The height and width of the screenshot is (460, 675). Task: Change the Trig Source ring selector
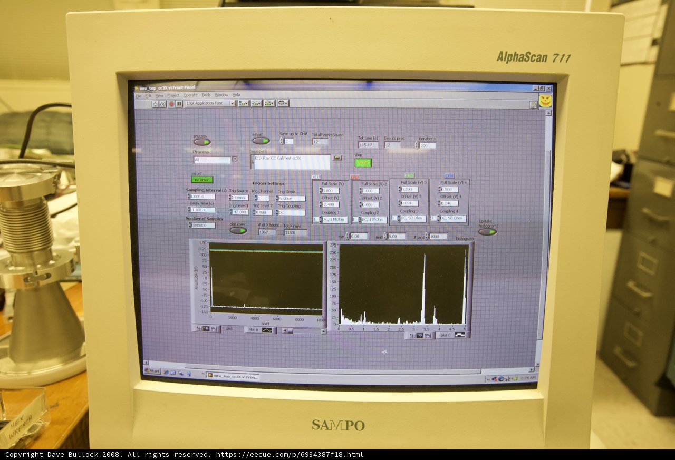238,198
